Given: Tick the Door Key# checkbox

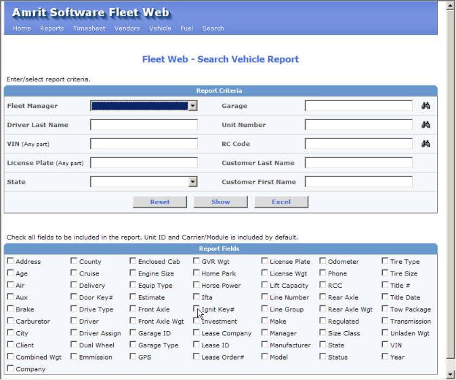Looking at the screenshot, I should point(74,297).
